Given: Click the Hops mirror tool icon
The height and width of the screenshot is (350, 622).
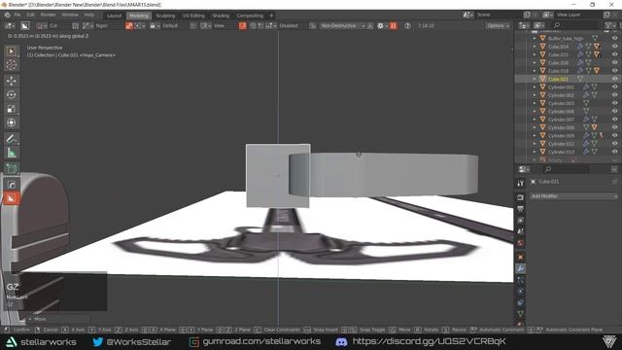Looking at the screenshot, I should 11,185.
